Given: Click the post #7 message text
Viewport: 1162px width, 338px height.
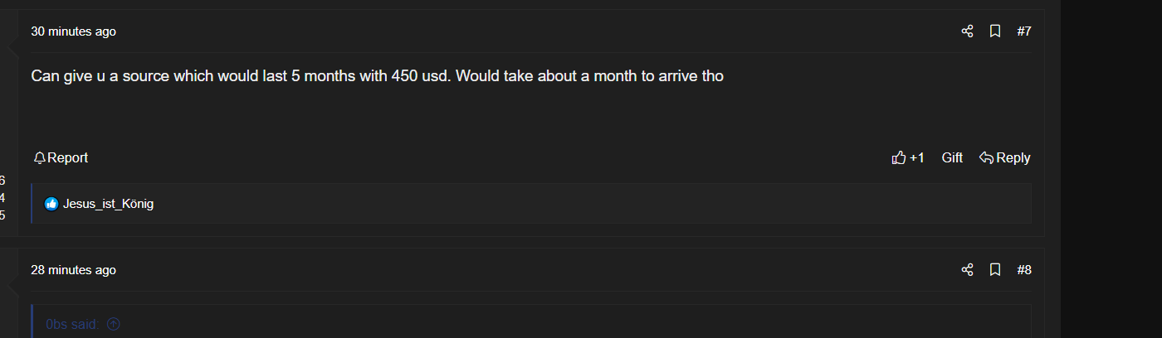Looking at the screenshot, I should [377, 76].
